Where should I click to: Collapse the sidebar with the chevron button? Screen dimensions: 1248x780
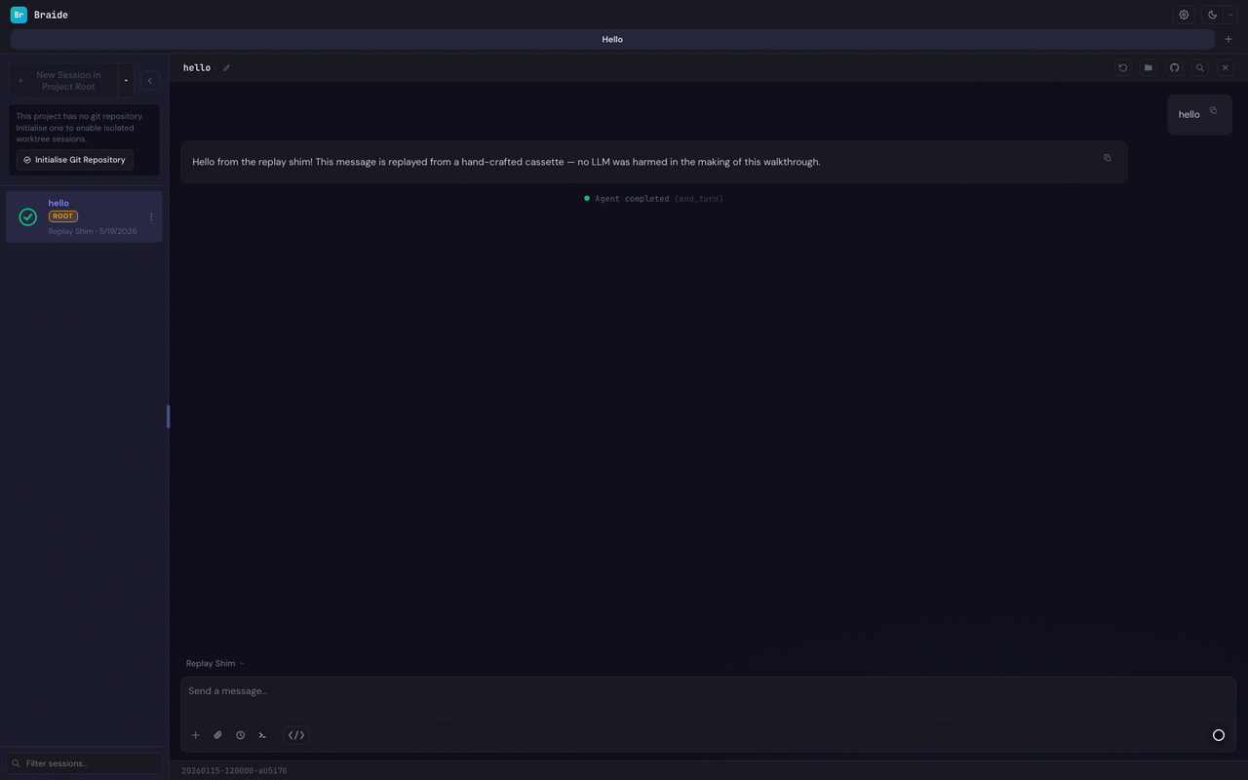coord(150,80)
